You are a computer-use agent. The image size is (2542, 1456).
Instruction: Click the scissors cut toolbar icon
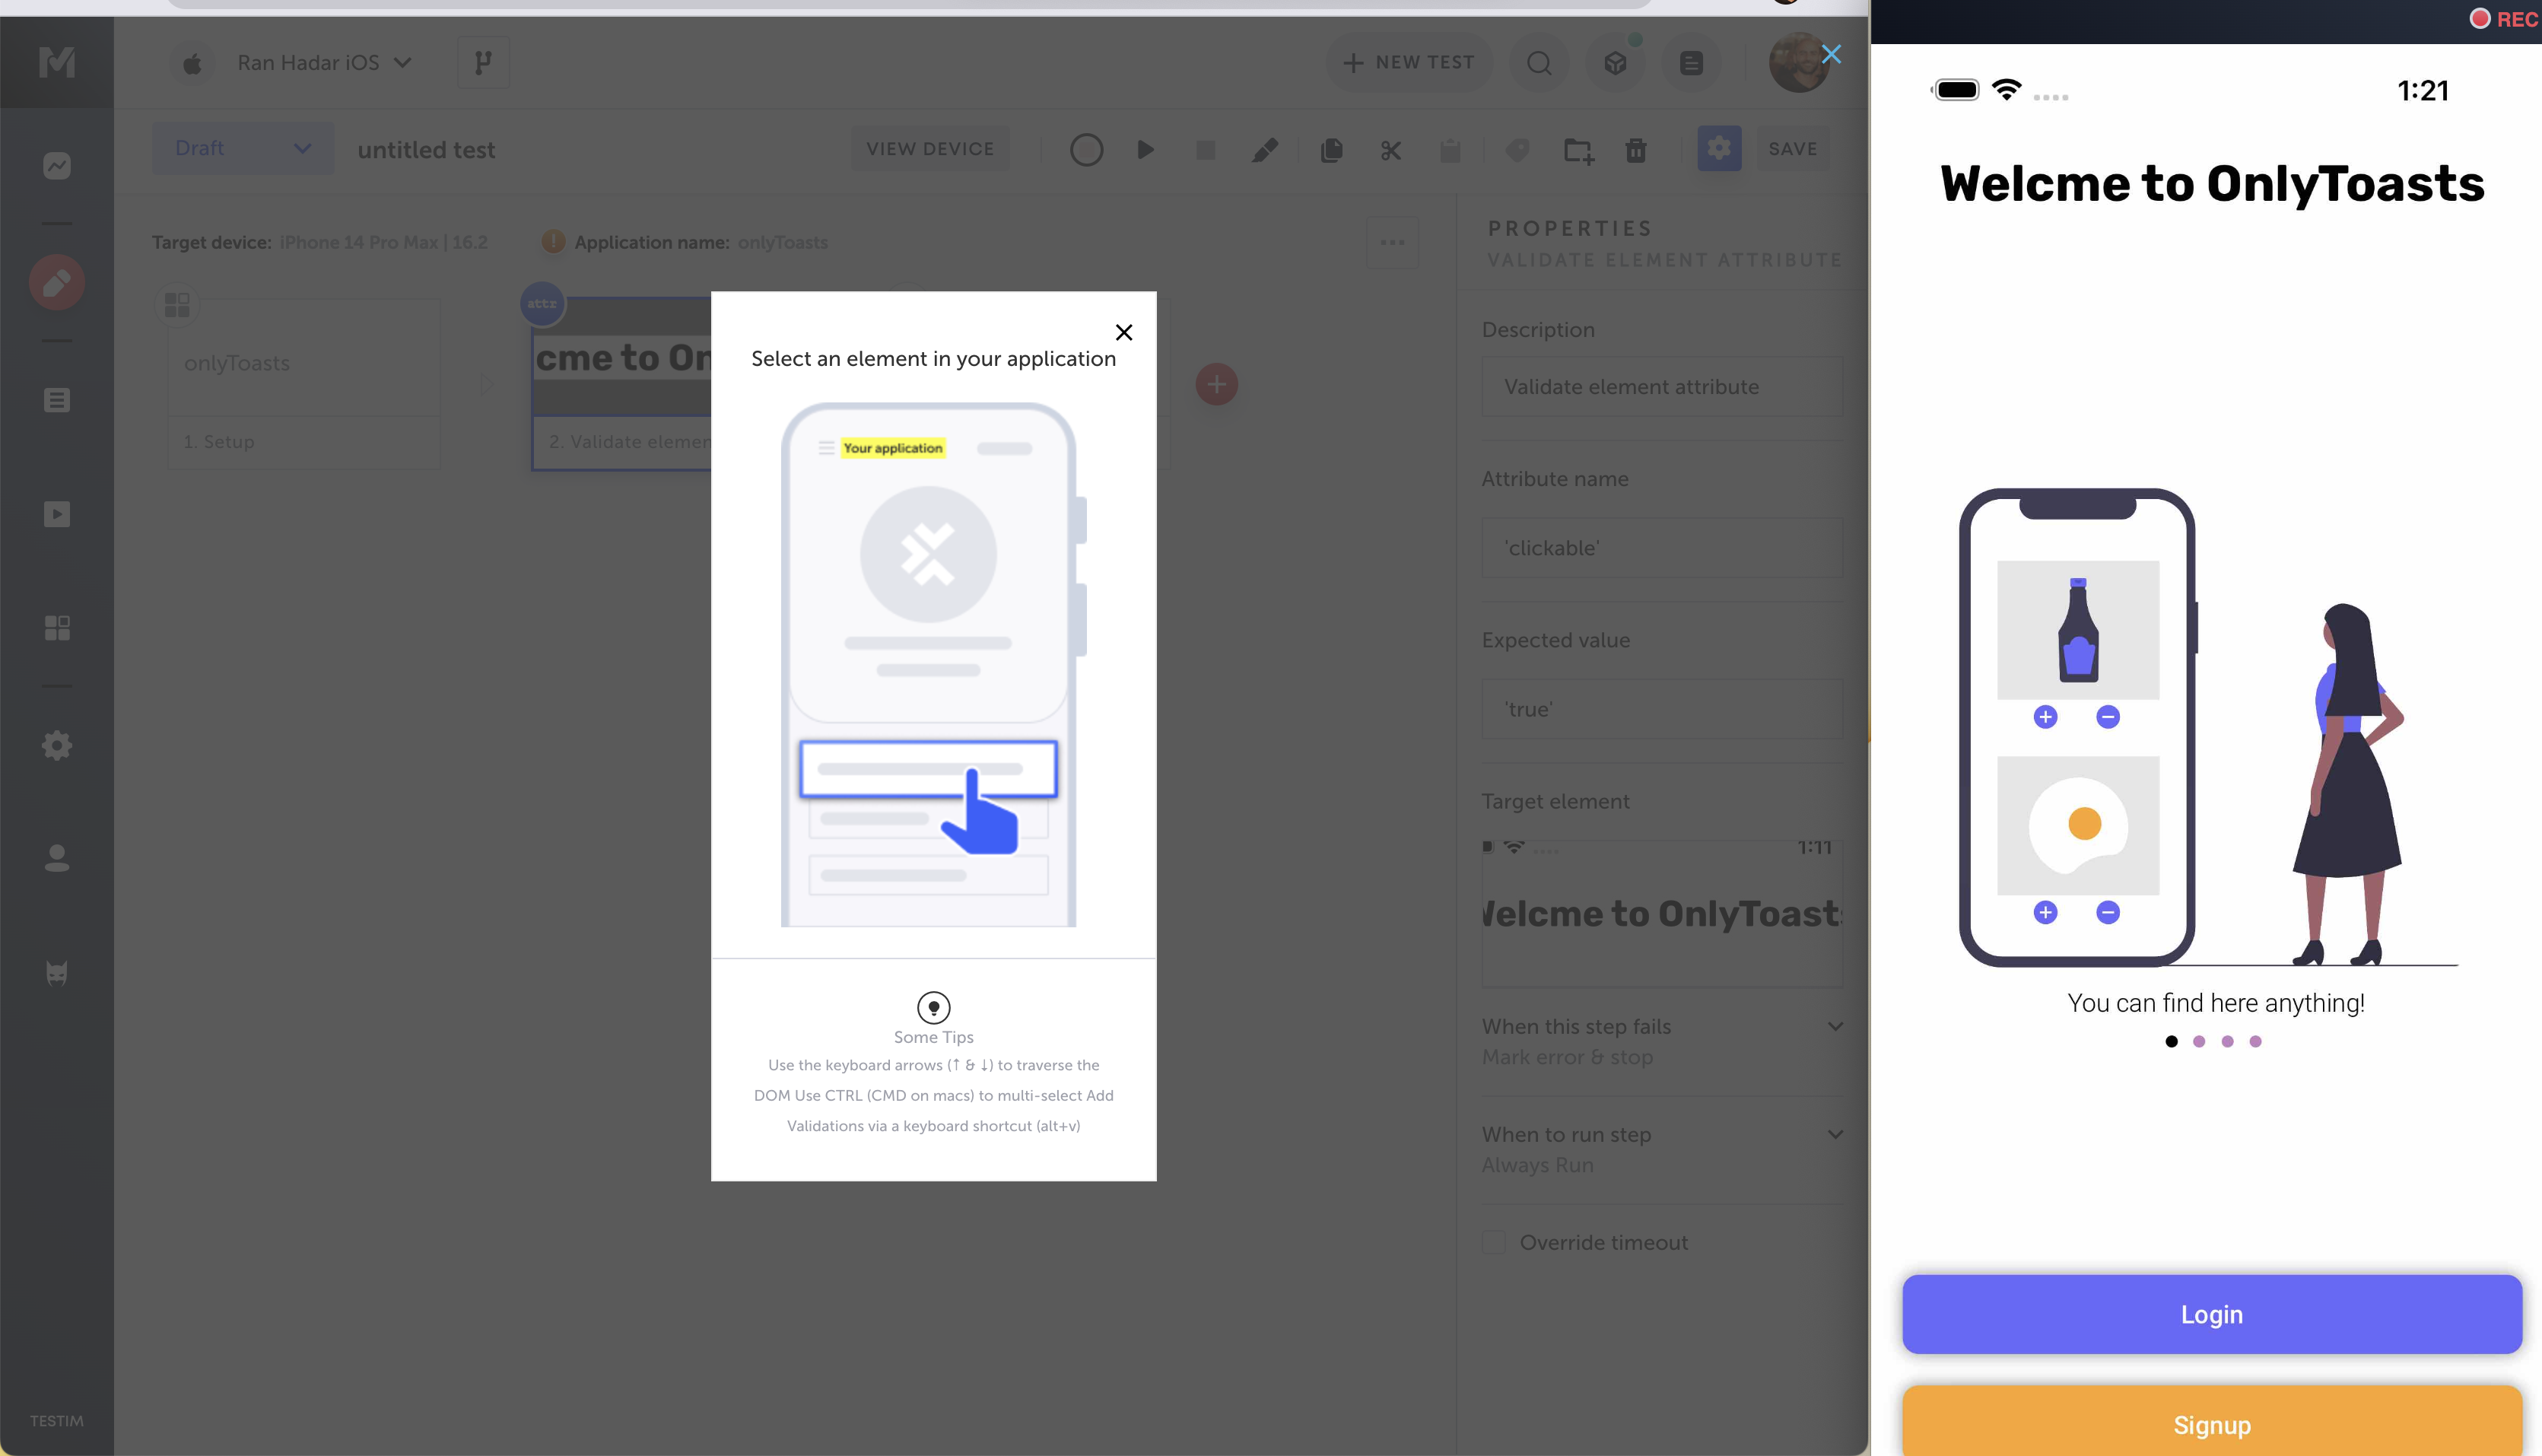click(1390, 150)
